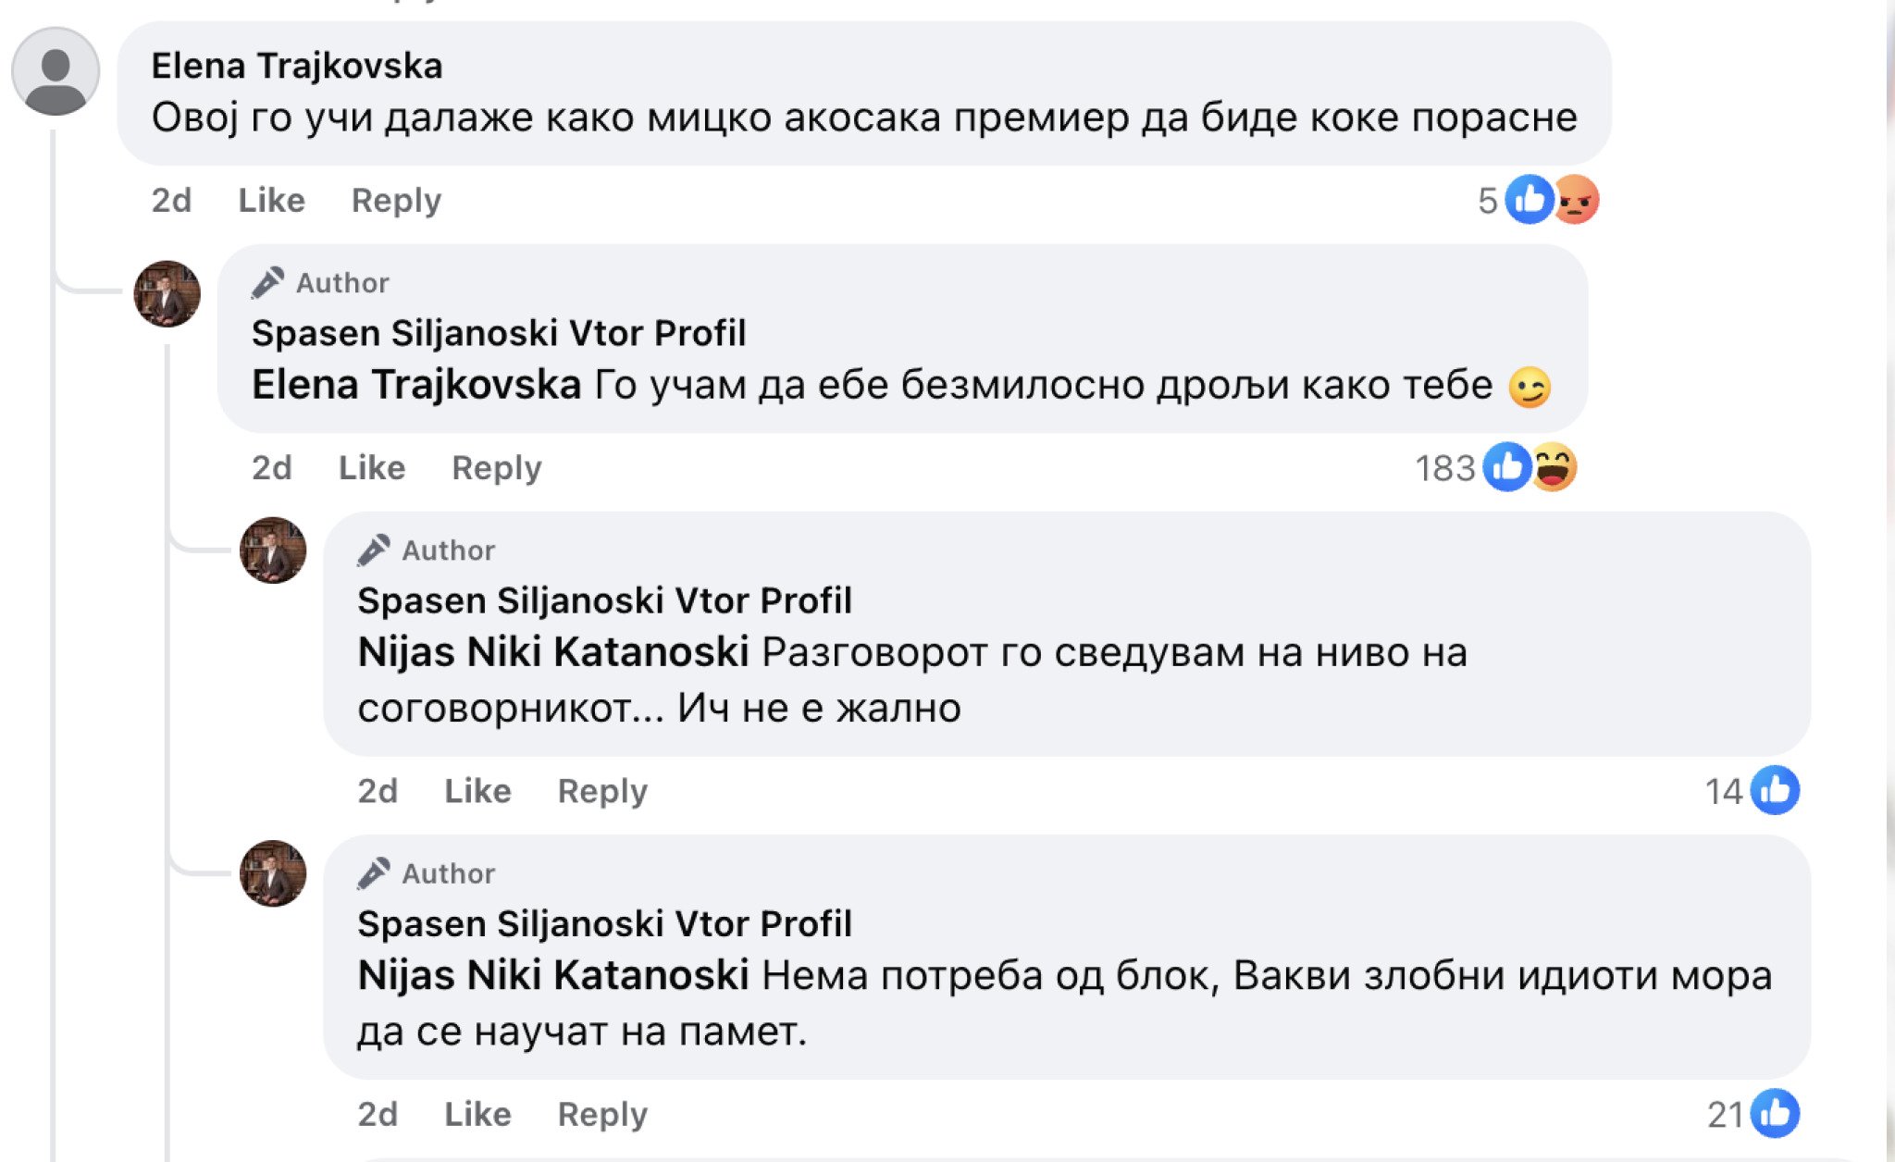Screen dimensions: 1895x1162
Task: Click the 2d timestamp under Elena's comment
Action: 171,201
